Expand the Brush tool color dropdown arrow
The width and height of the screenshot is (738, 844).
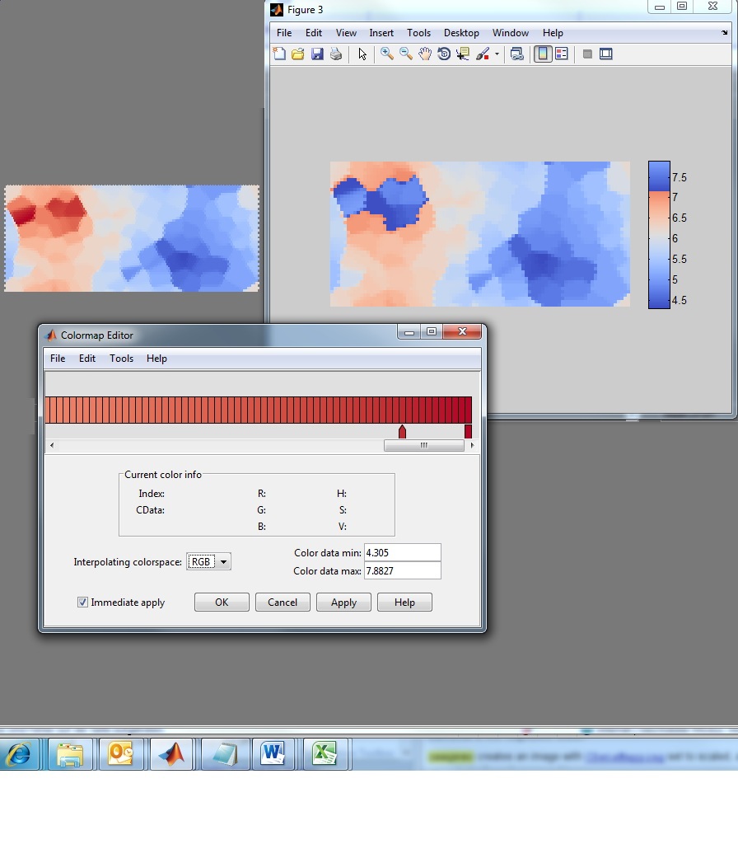pyautogui.click(x=497, y=55)
